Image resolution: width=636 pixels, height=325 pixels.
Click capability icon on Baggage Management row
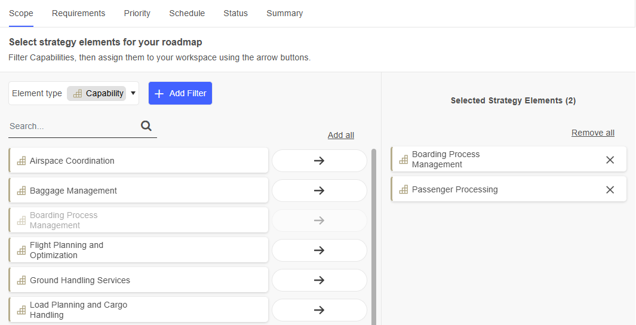tap(21, 191)
